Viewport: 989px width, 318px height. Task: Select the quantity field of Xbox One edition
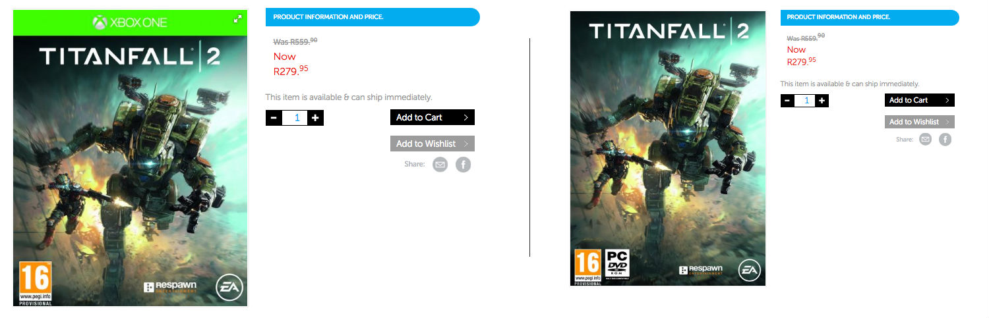pyautogui.click(x=295, y=118)
